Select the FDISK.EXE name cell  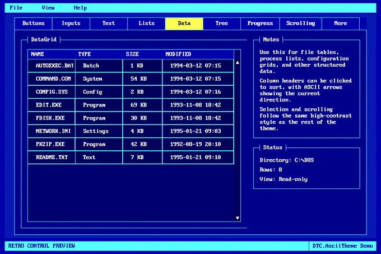52,118
